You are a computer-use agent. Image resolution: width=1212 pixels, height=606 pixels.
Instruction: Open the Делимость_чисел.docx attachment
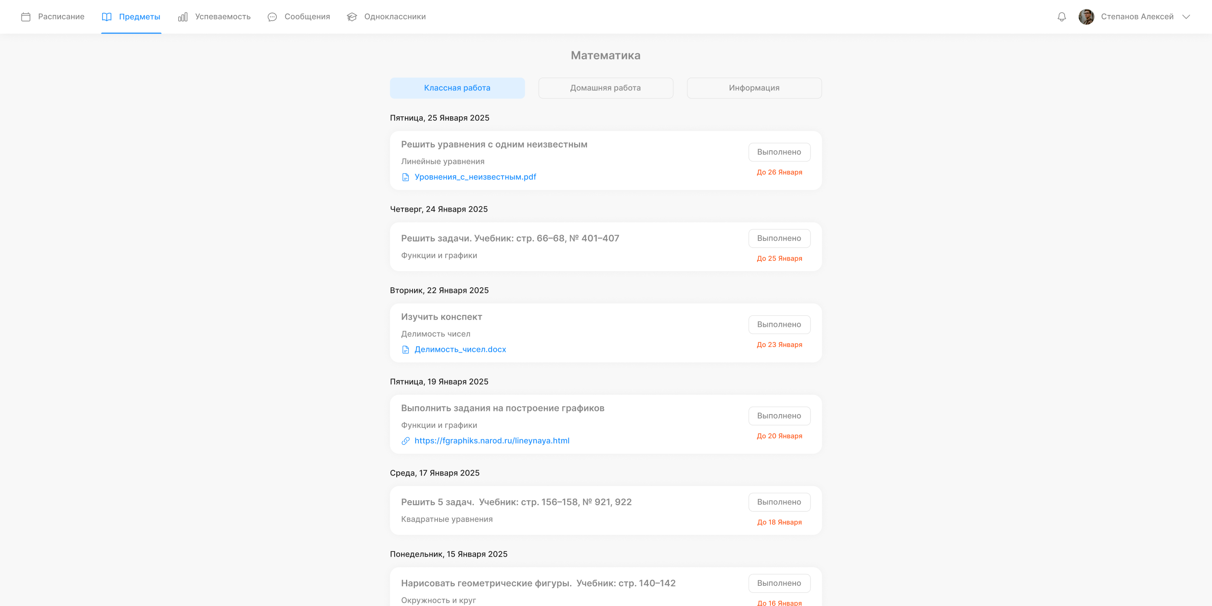click(x=460, y=349)
